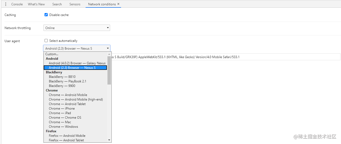
Task: Switch to the Console tab
Action: [17, 4]
